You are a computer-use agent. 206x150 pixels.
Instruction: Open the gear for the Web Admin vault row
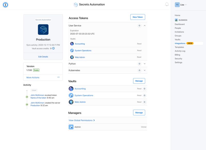tap(144, 102)
